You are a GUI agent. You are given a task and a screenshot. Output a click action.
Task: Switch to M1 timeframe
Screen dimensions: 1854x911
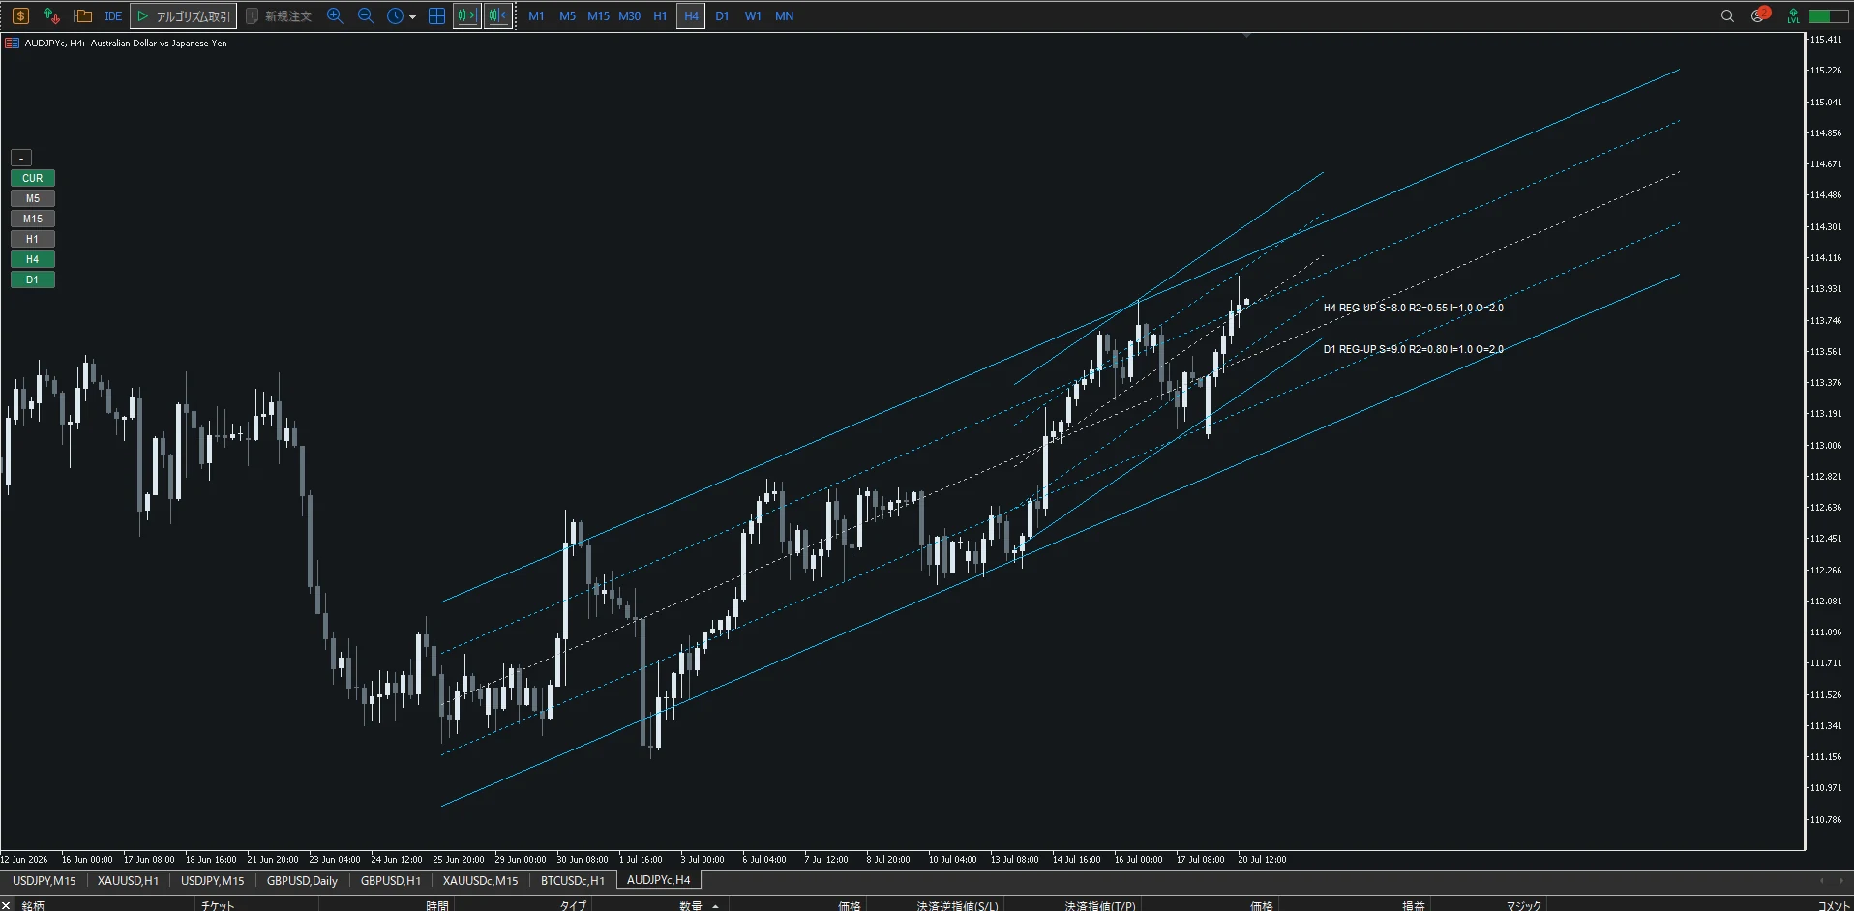point(536,16)
